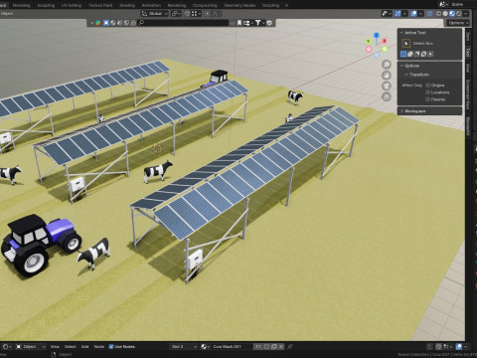This screenshot has height=358, width=477.
Task: Enable Affect Only Locations checkbox
Action: (x=428, y=92)
